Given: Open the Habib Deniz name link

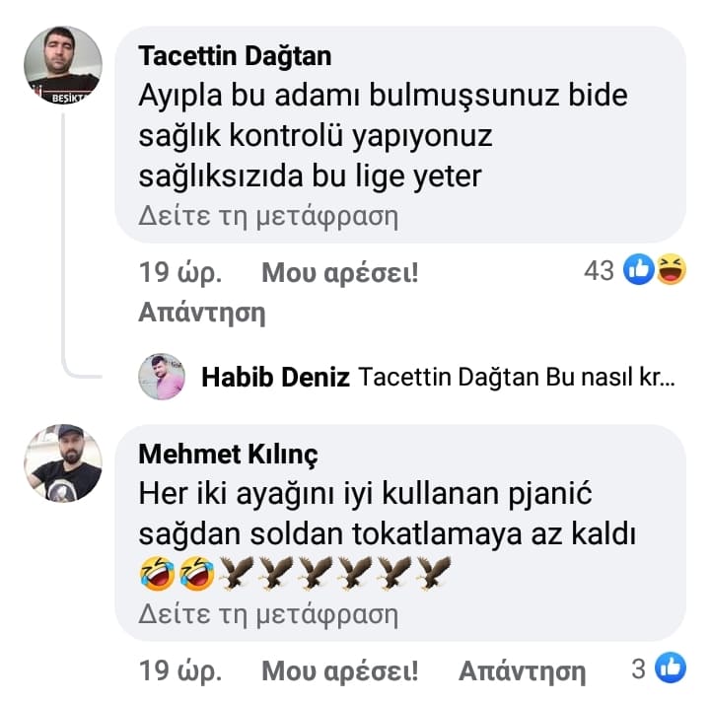Looking at the screenshot, I should 275,378.
